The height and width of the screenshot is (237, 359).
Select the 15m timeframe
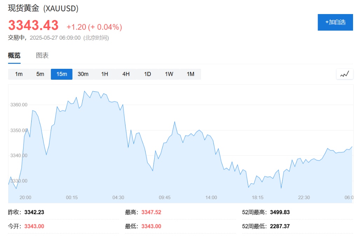point(62,74)
